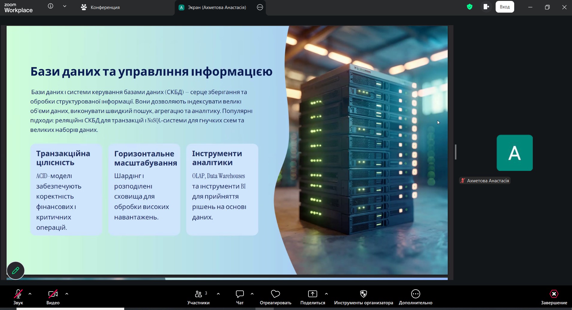Expand audio settings arrow next to Звук
The image size is (572, 310).
(x=30, y=294)
